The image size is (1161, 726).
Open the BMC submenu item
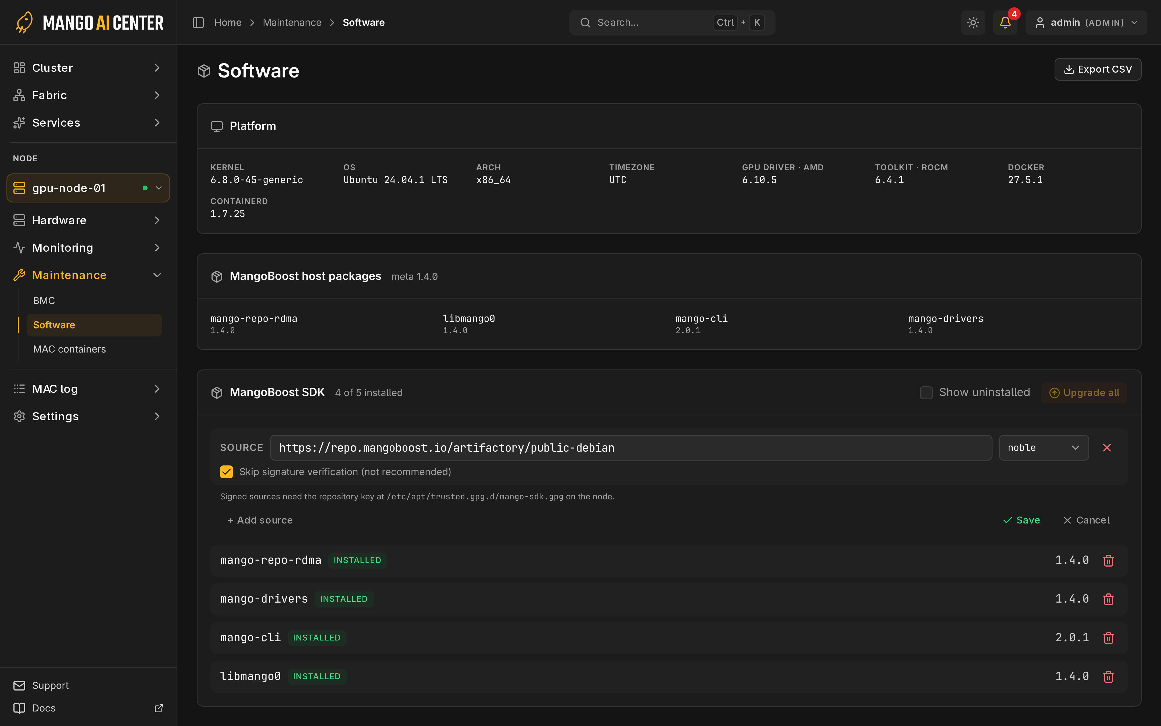(94, 301)
